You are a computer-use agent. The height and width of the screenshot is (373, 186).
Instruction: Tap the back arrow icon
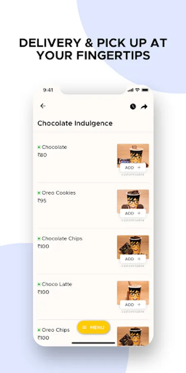(x=43, y=106)
